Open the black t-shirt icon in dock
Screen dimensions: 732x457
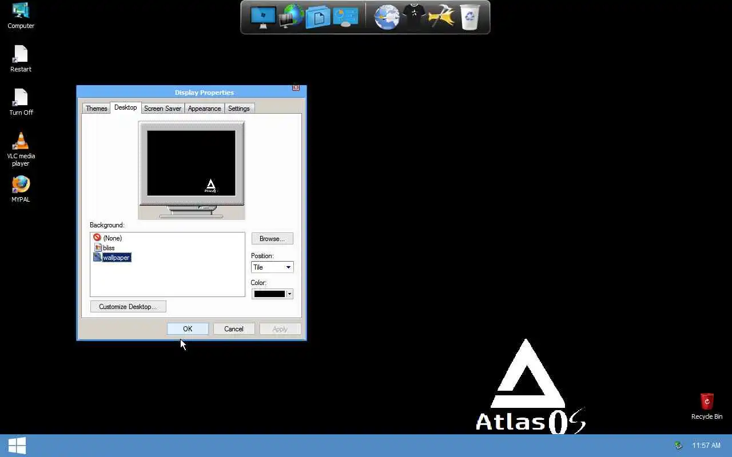(x=414, y=17)
